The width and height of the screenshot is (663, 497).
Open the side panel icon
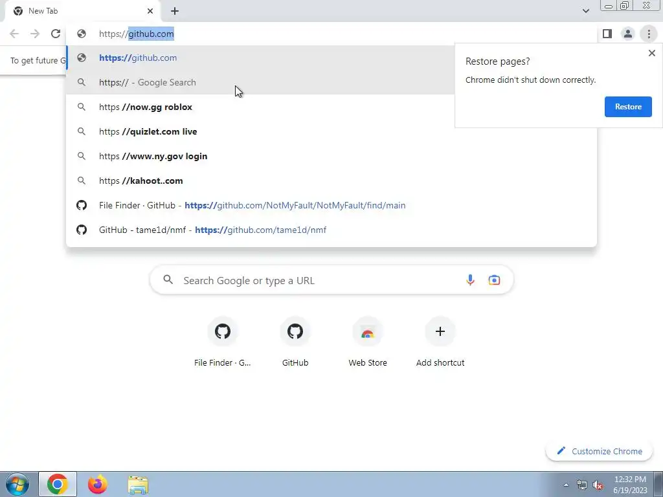[x=607, y=34]
